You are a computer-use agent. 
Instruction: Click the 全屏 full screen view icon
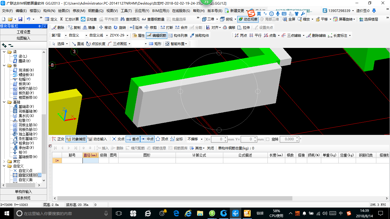[x=289, y=19]
